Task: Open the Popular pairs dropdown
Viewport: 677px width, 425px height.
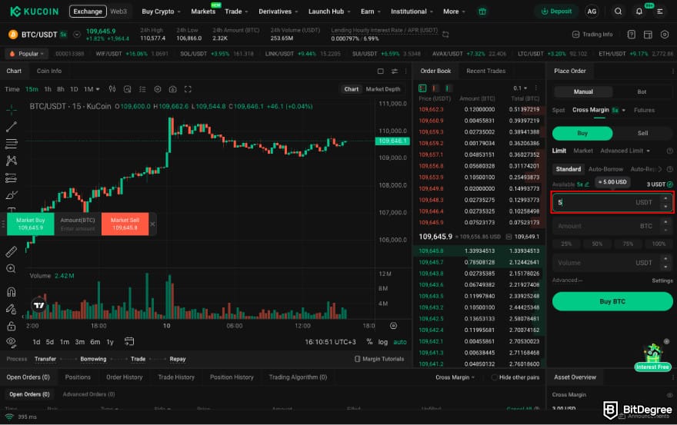Action: tap(26, 54)
